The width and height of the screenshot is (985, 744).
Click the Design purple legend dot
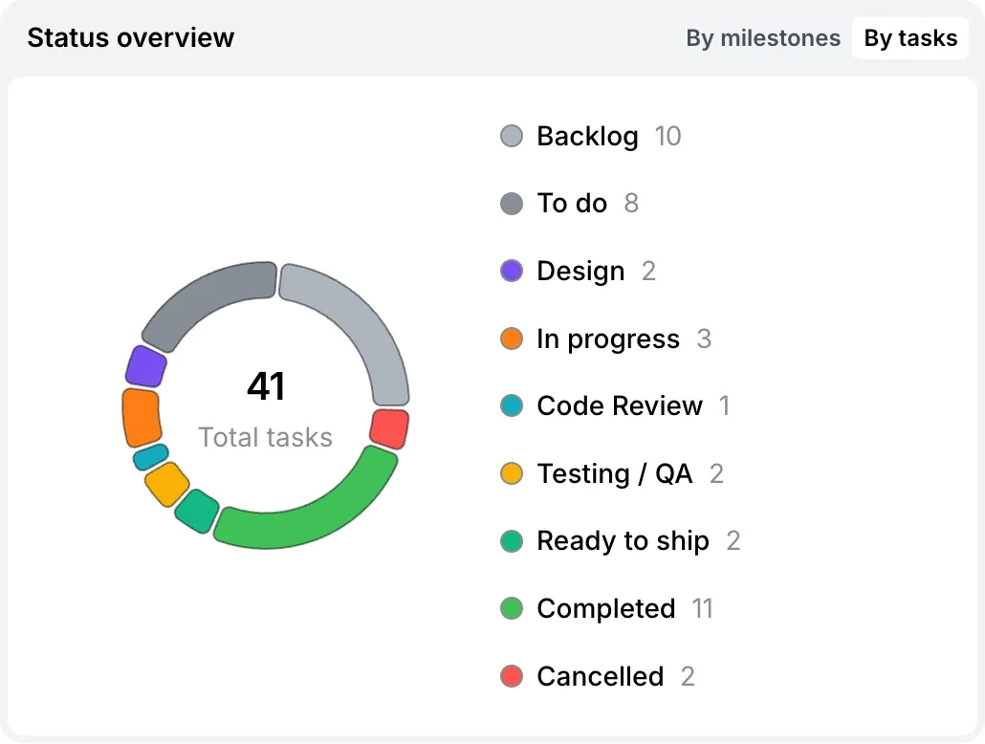click(x=512, y=271)
